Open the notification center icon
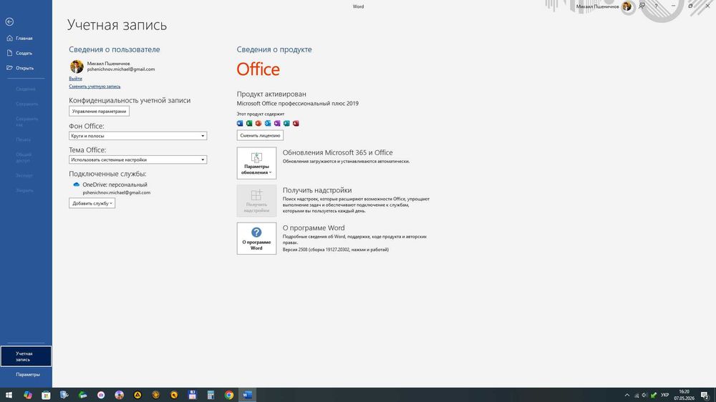Viewport: 716px width, 402px height. coord(705,396)
